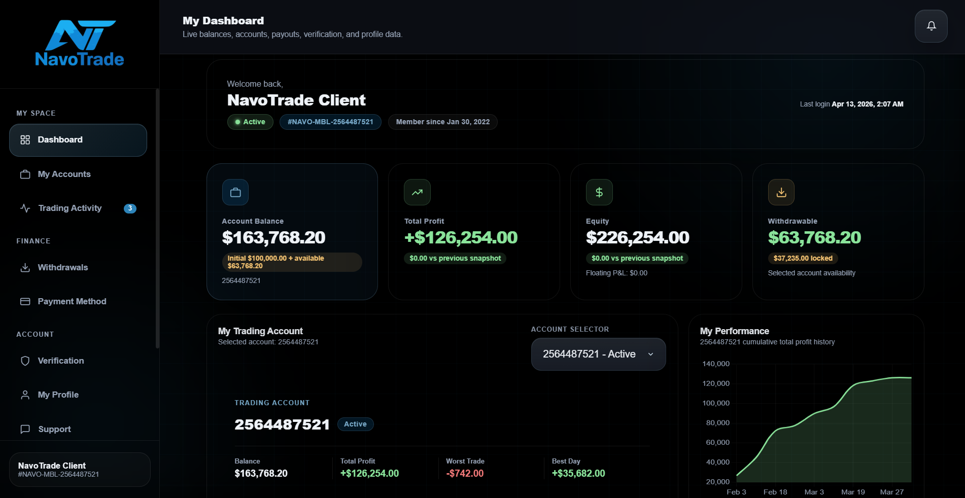Click the NavoTrade Client user card in sidebar
The height and width of the screenshot is (498, 965).
pyautogui.click(x=80, y=470)
